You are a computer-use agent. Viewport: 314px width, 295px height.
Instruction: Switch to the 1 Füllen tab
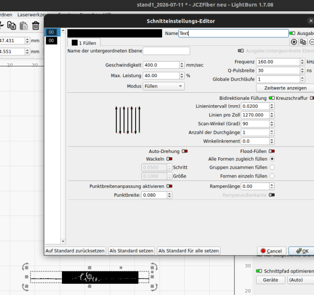tap(84, 43)
